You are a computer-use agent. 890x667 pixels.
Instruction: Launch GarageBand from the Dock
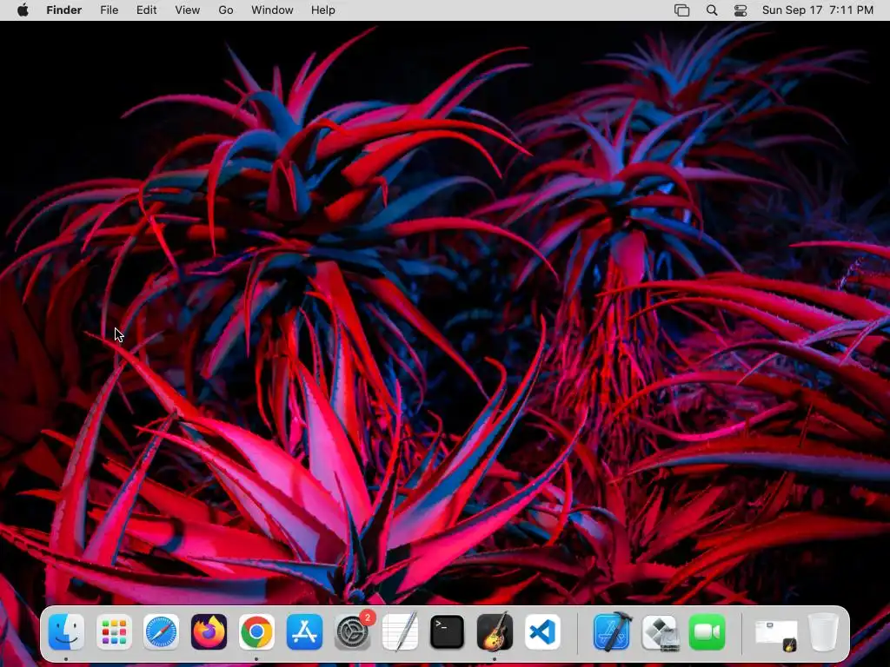click(x=495, y=632)
